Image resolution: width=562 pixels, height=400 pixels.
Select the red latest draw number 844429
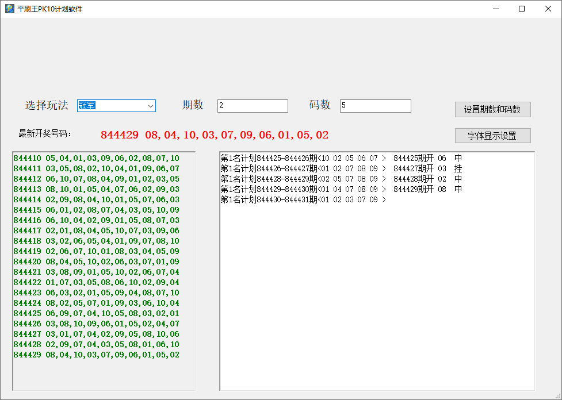(119, 135)
